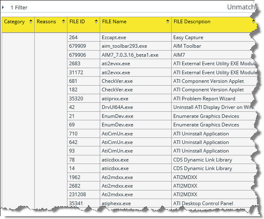Select the 1 Filter label
The image size is (264, 219).
point(19,8)
